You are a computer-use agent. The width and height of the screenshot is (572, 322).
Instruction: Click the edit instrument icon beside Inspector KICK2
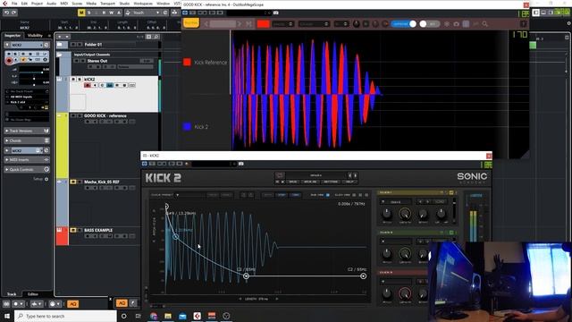(x=46, y=45)
